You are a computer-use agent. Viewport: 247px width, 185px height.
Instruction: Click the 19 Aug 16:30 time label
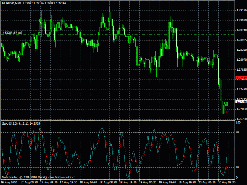coord(187,183)
